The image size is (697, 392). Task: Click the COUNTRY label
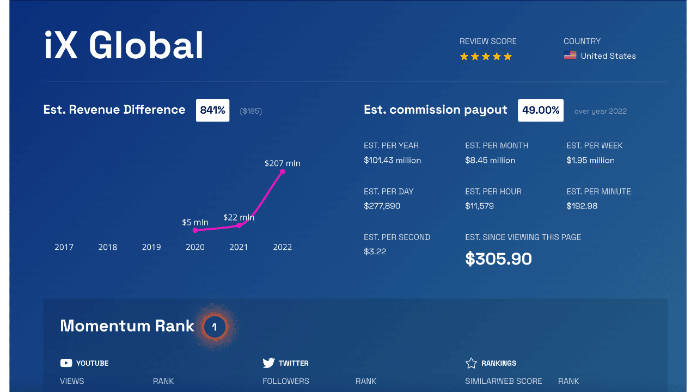[582, 41]
